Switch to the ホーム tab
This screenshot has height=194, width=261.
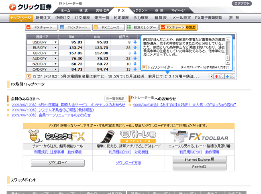point(65,10)
